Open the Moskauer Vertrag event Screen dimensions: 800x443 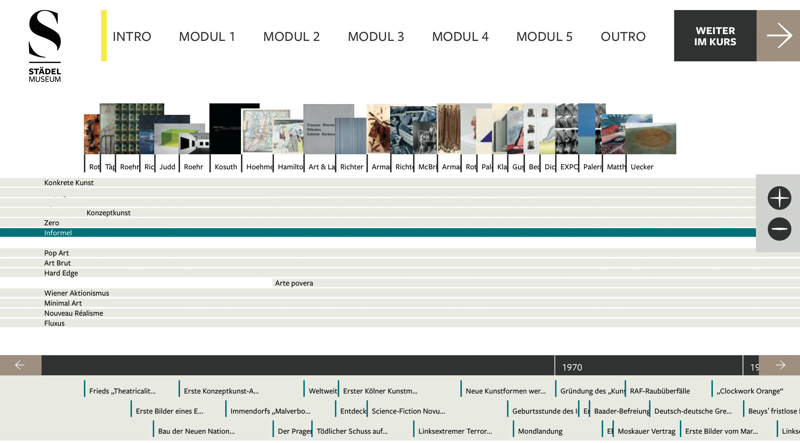coord(646,431)
